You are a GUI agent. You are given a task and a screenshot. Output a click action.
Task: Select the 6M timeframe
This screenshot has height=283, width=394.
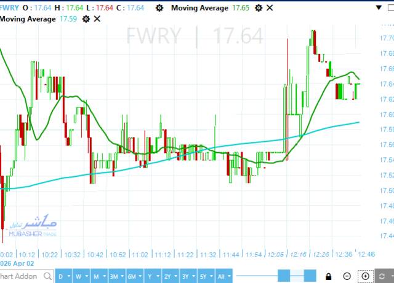[x=132, y=276]
